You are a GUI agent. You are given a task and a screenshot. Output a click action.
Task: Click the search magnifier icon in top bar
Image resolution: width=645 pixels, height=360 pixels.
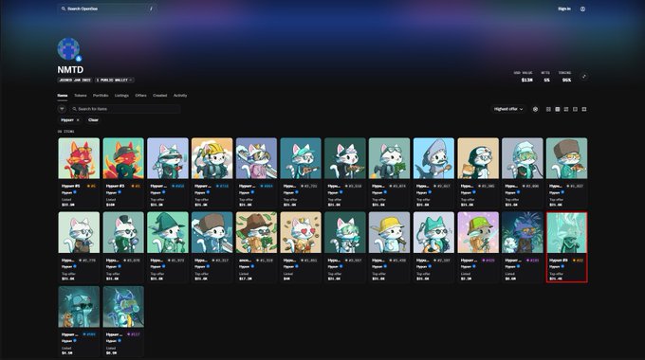point(64,9)
